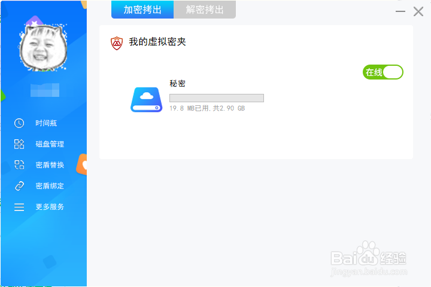Click the 密盾绑定 link icon
Screen dimensions: 431x287
pyautogui.click(x=19, y=186)
